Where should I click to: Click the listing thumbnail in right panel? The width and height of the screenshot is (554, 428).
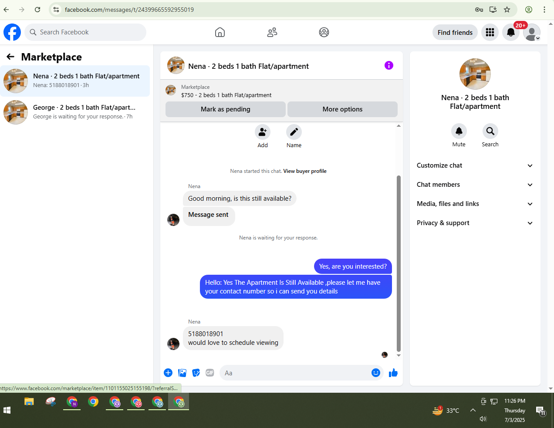coord(475,74)
